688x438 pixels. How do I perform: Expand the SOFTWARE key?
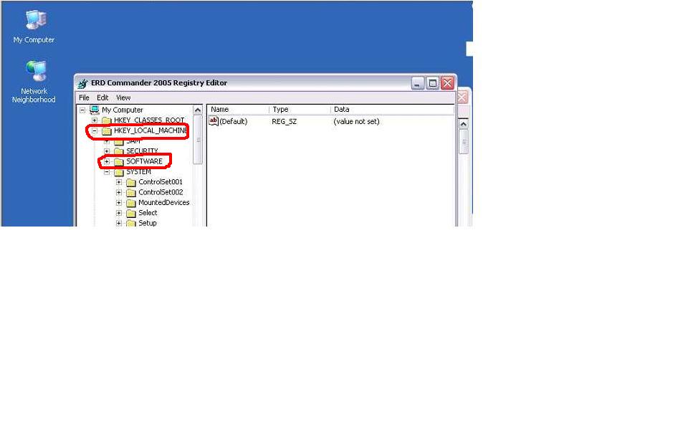point(107,161)
